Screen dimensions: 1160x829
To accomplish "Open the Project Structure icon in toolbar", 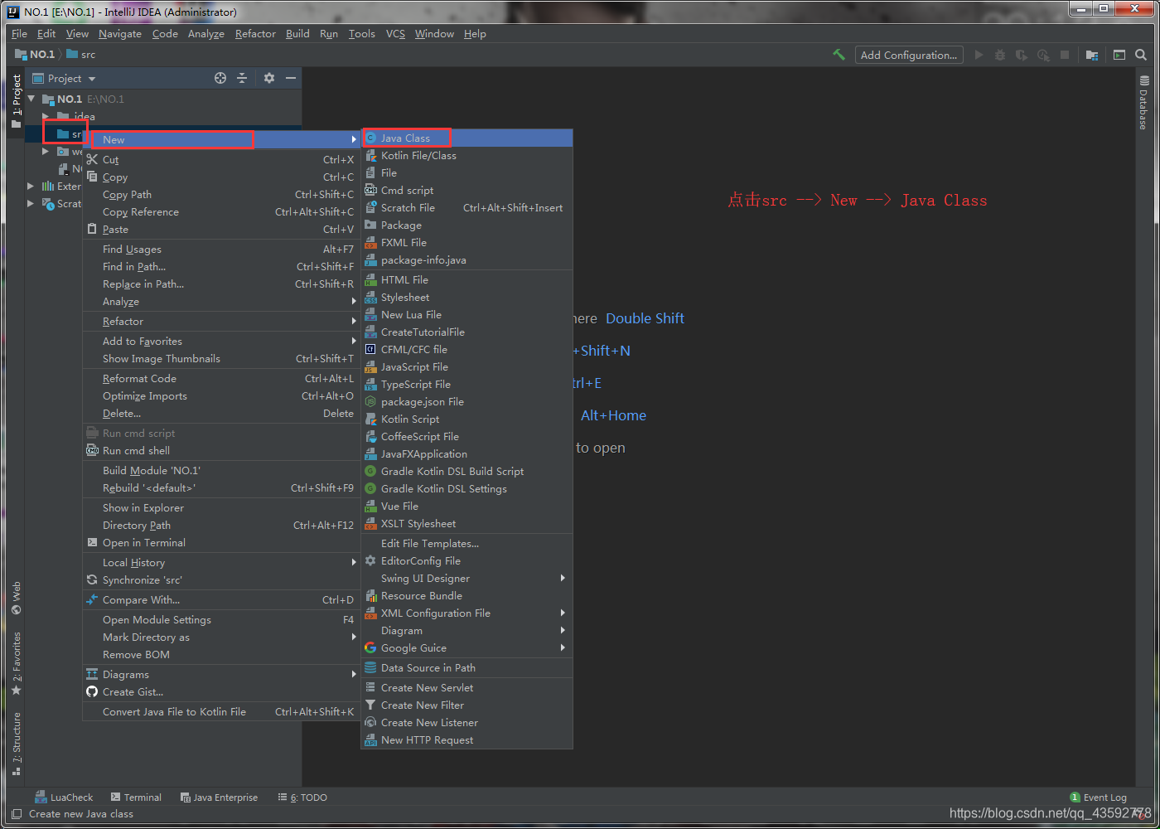I will coord(1092,55).
